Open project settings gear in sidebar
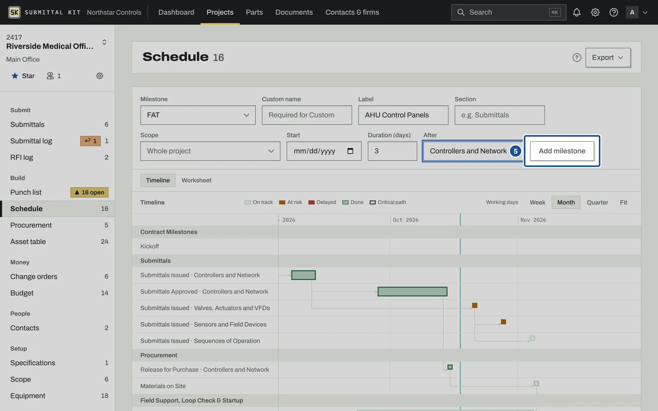The image size is (658, 411). (x=100, y=76)
